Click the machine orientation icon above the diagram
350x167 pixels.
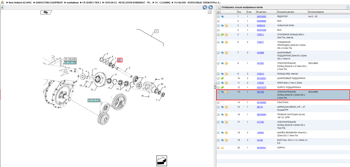click(46, 13)
